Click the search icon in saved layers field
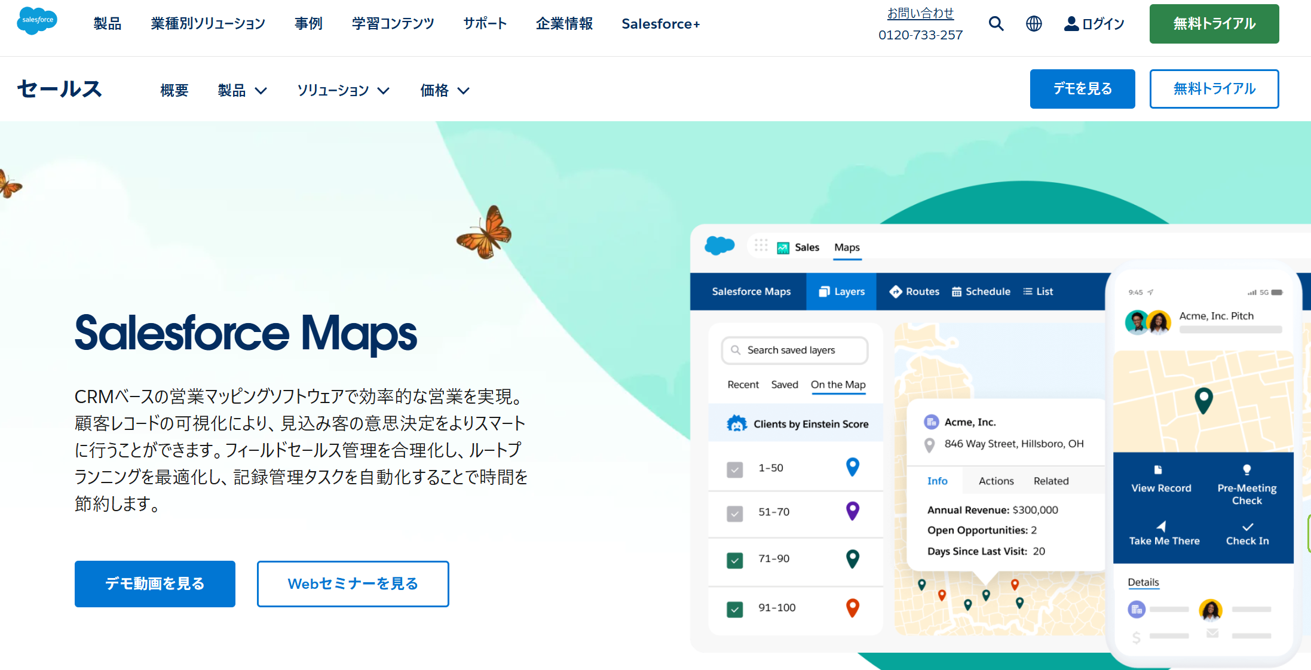Viewport: 1311px width, 670px height. coord(736,350)
